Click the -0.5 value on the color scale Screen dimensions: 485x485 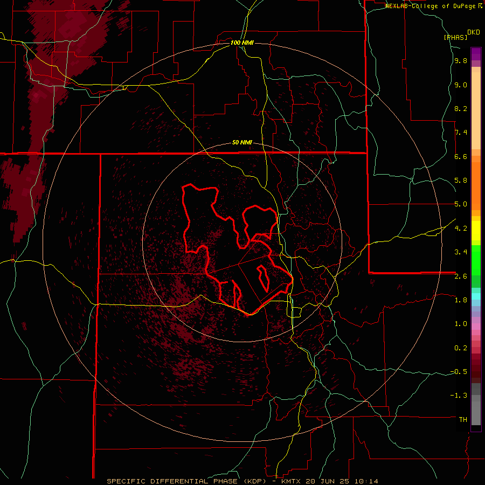[x=459, y=372]
